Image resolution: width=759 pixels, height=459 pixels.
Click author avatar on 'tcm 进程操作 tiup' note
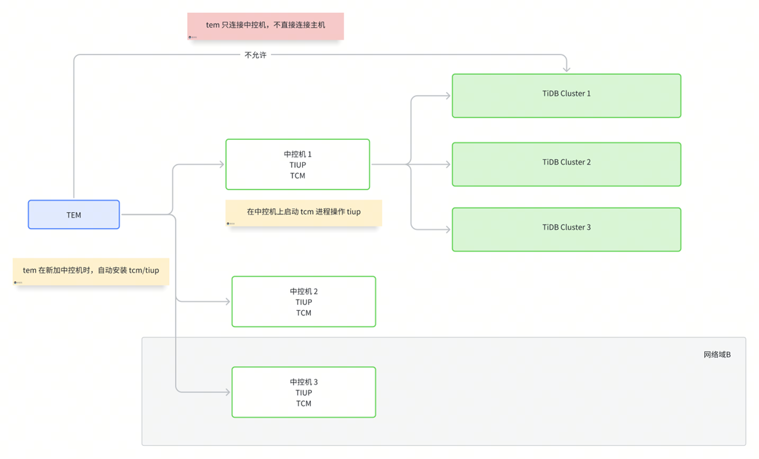tap(228, 223)
